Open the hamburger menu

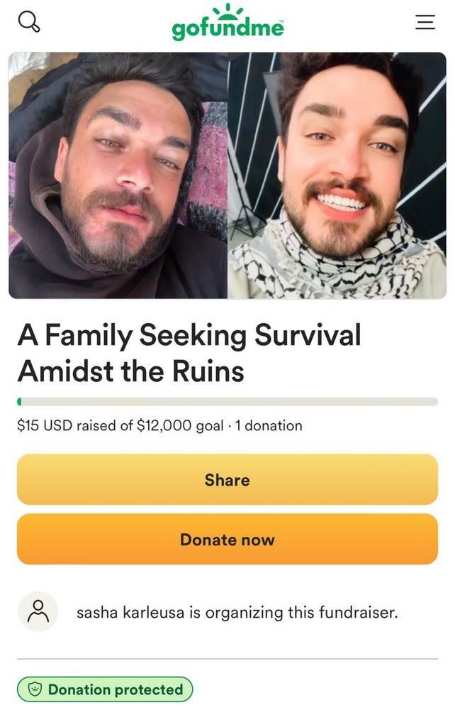(425, 22)
